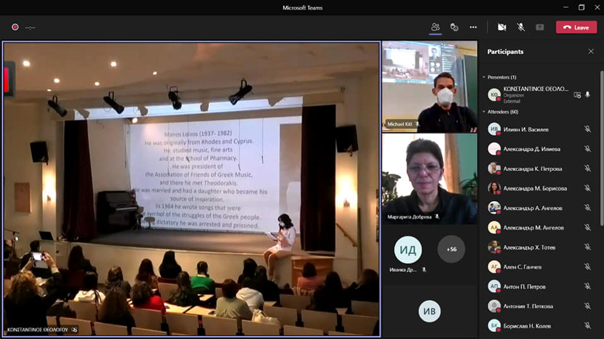Screen dimensions: 604x339
Task: Unmute the microphone in the toolbar
Action: point(521,27)
